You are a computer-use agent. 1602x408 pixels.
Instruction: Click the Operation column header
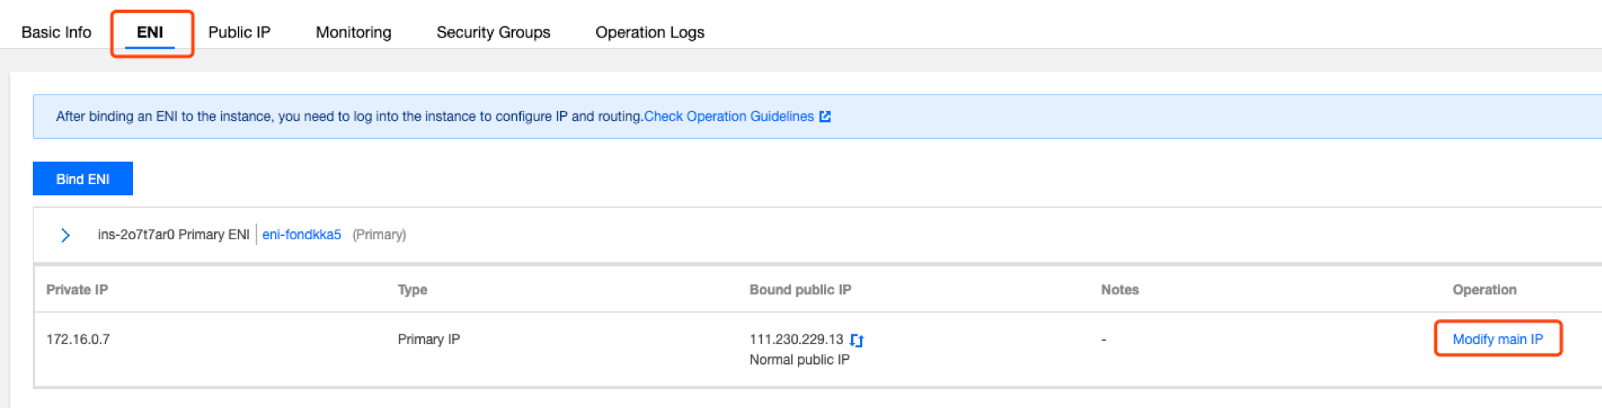coord(1484,290)
